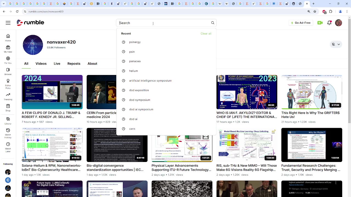Open Watch History in the sidebar
The width and height of the screenshot is (351, 197).
pos(8,133)
